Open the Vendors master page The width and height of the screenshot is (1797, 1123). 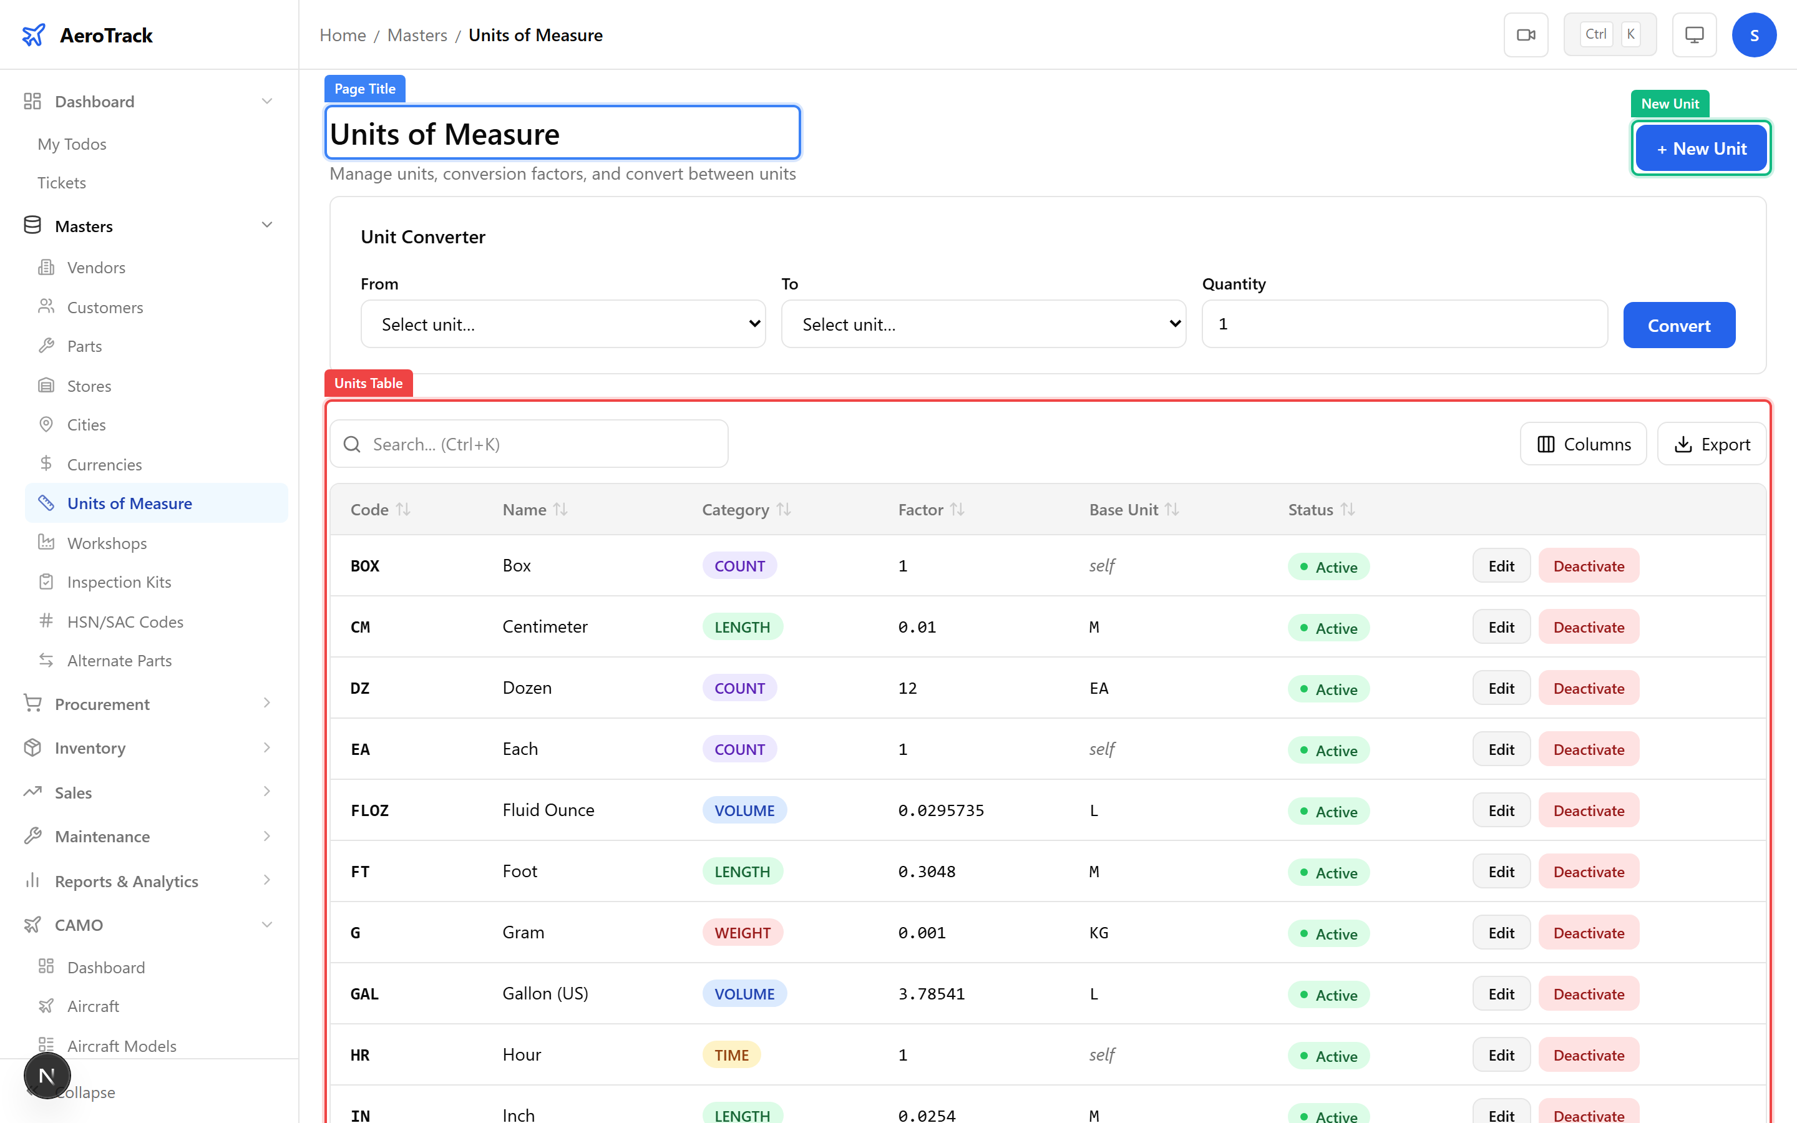click(x=97, y=268)
